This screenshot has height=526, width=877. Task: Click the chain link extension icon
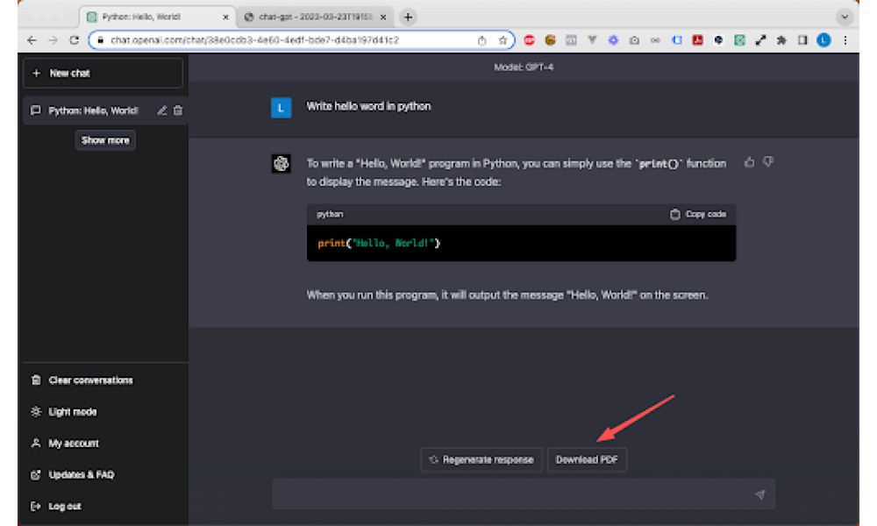(655, 40)
